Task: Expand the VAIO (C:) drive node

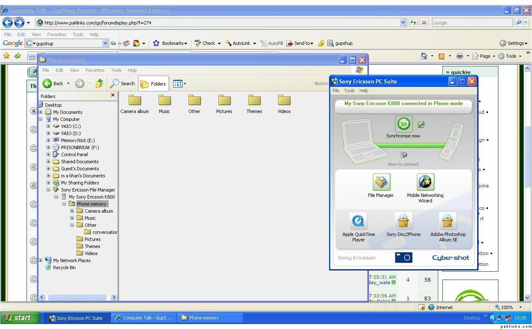Action: 49,126
